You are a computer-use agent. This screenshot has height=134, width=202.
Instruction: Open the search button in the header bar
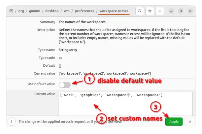140,11
